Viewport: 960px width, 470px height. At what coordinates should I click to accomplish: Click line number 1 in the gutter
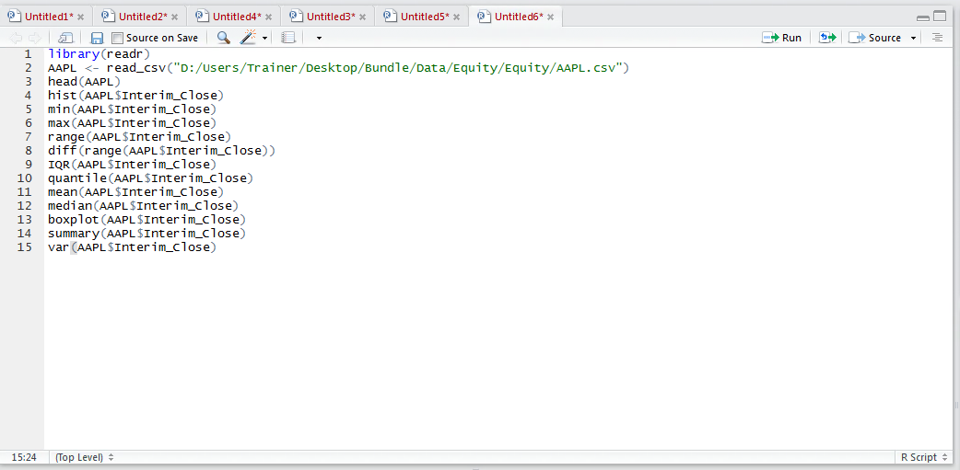[28, 53]
